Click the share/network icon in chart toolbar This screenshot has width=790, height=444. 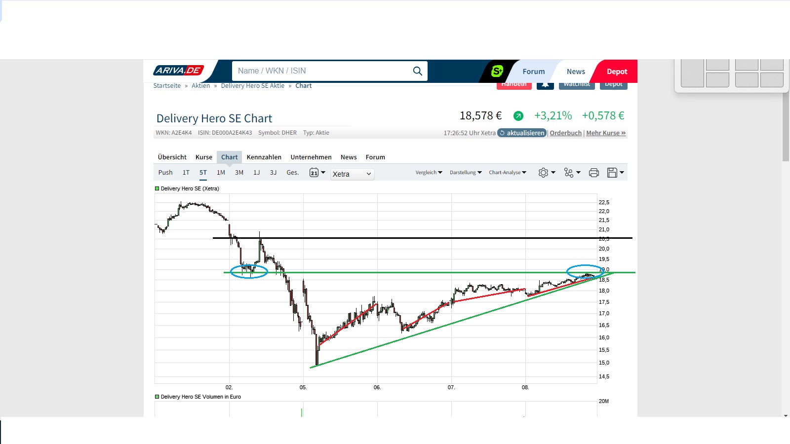pyautogui.click(x=569, y=173)
